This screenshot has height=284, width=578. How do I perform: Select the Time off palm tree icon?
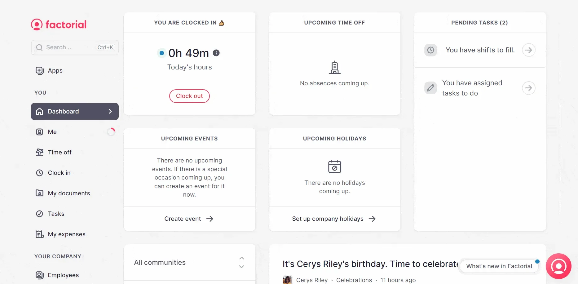click(x=39, y=152)
